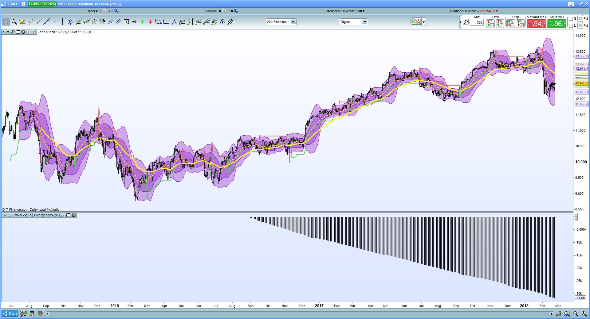Open the add indicator chart button
Screen dimensions: 590x319
pos(416,22)
